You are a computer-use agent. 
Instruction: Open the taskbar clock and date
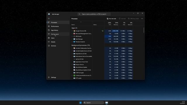[x=182, y=103]
